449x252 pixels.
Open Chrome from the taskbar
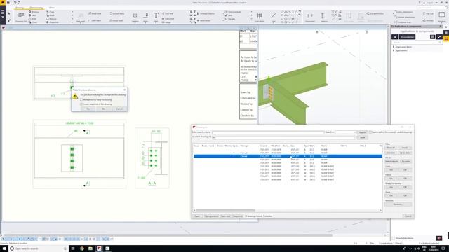[82, 248]
